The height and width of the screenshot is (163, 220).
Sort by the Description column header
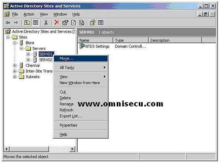175,40
